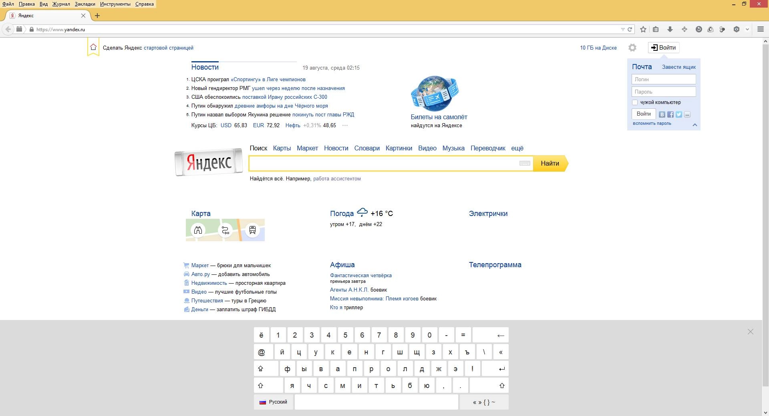Click the weather cloud icon
This screenshot has width=769, height=416.
point(362,212)
